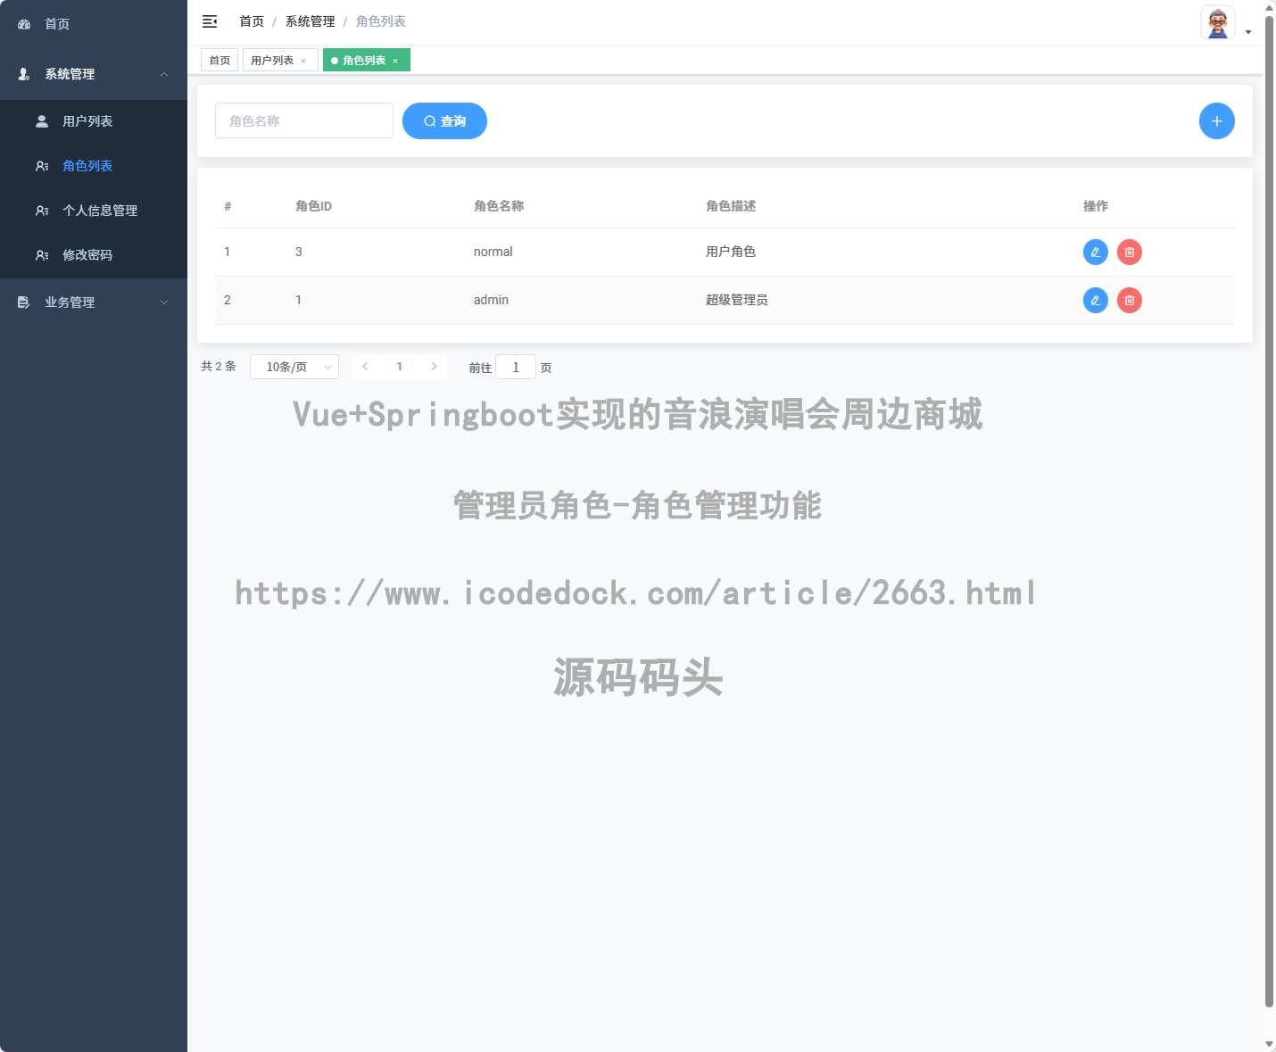This screenshot has height=1052, width=1276.
Task: Go to the next page arrow
Action: pos(434,367)
